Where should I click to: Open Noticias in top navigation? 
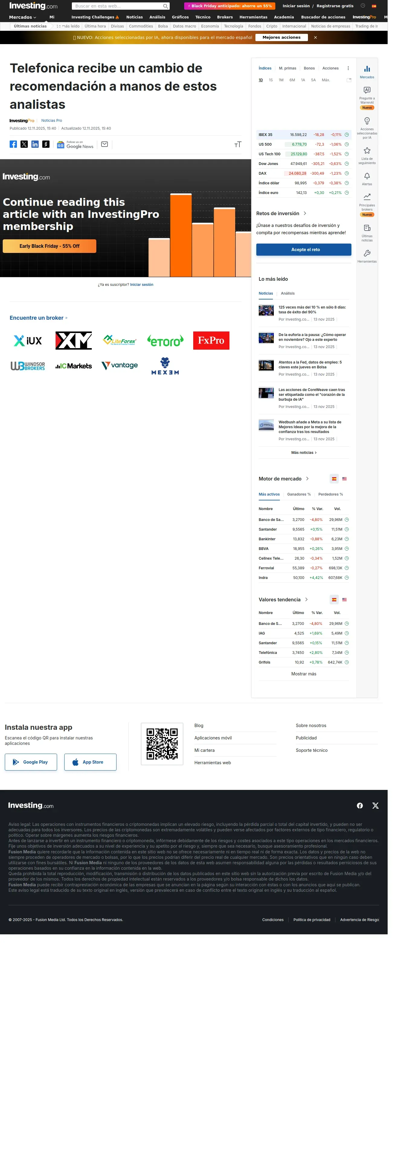coord(134,17)
